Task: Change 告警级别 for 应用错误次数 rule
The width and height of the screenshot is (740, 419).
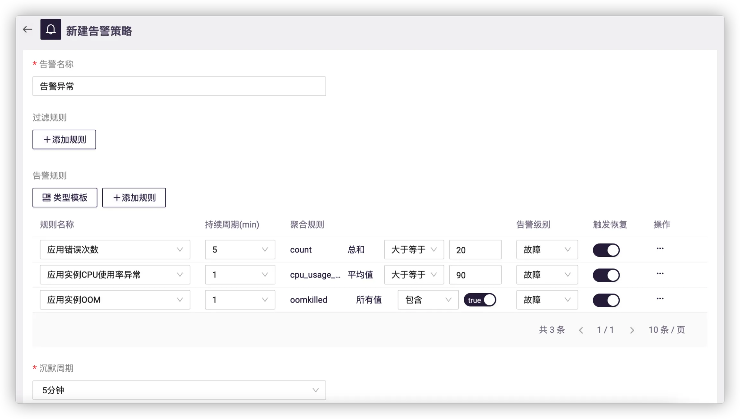Action: tap(547, 249)
